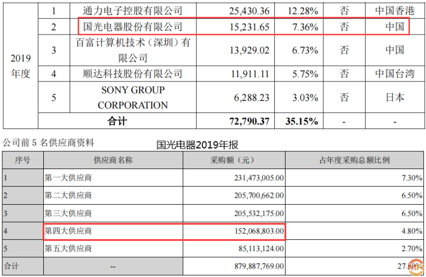Select 百富计算机技术（深圳）有限公司 cell
The height and width of the screenshot is (277, 426).
click(133, 50)
